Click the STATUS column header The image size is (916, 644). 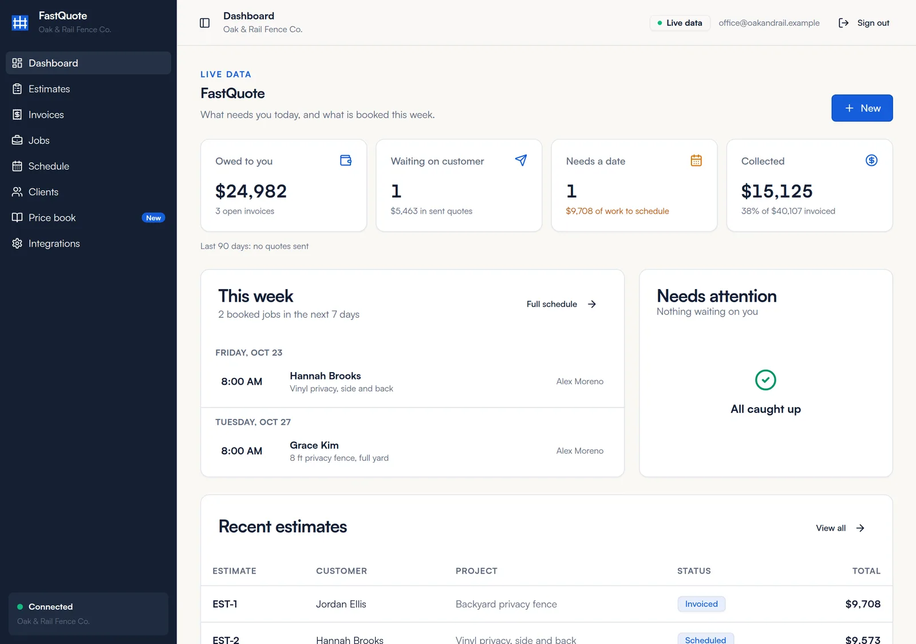tap(694, 571)
